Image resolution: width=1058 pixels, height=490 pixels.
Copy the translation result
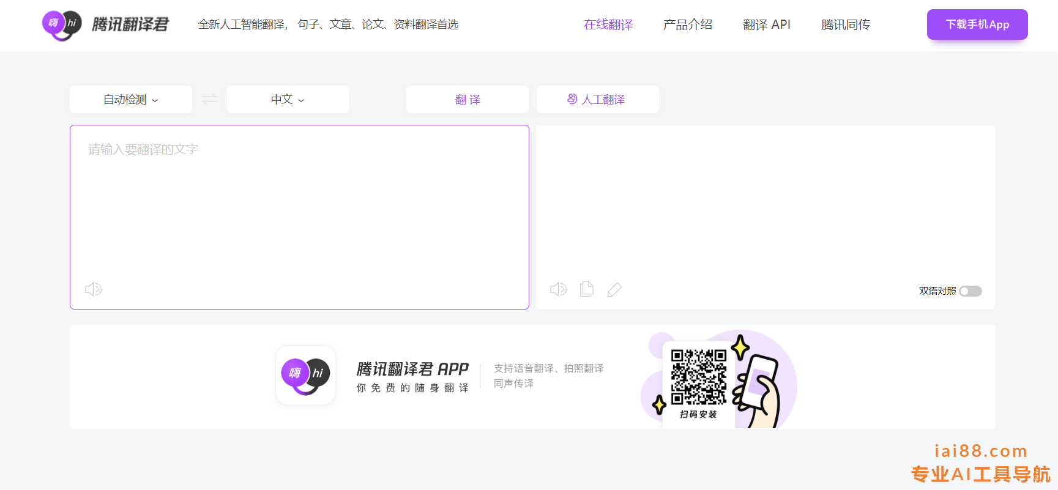587,289
